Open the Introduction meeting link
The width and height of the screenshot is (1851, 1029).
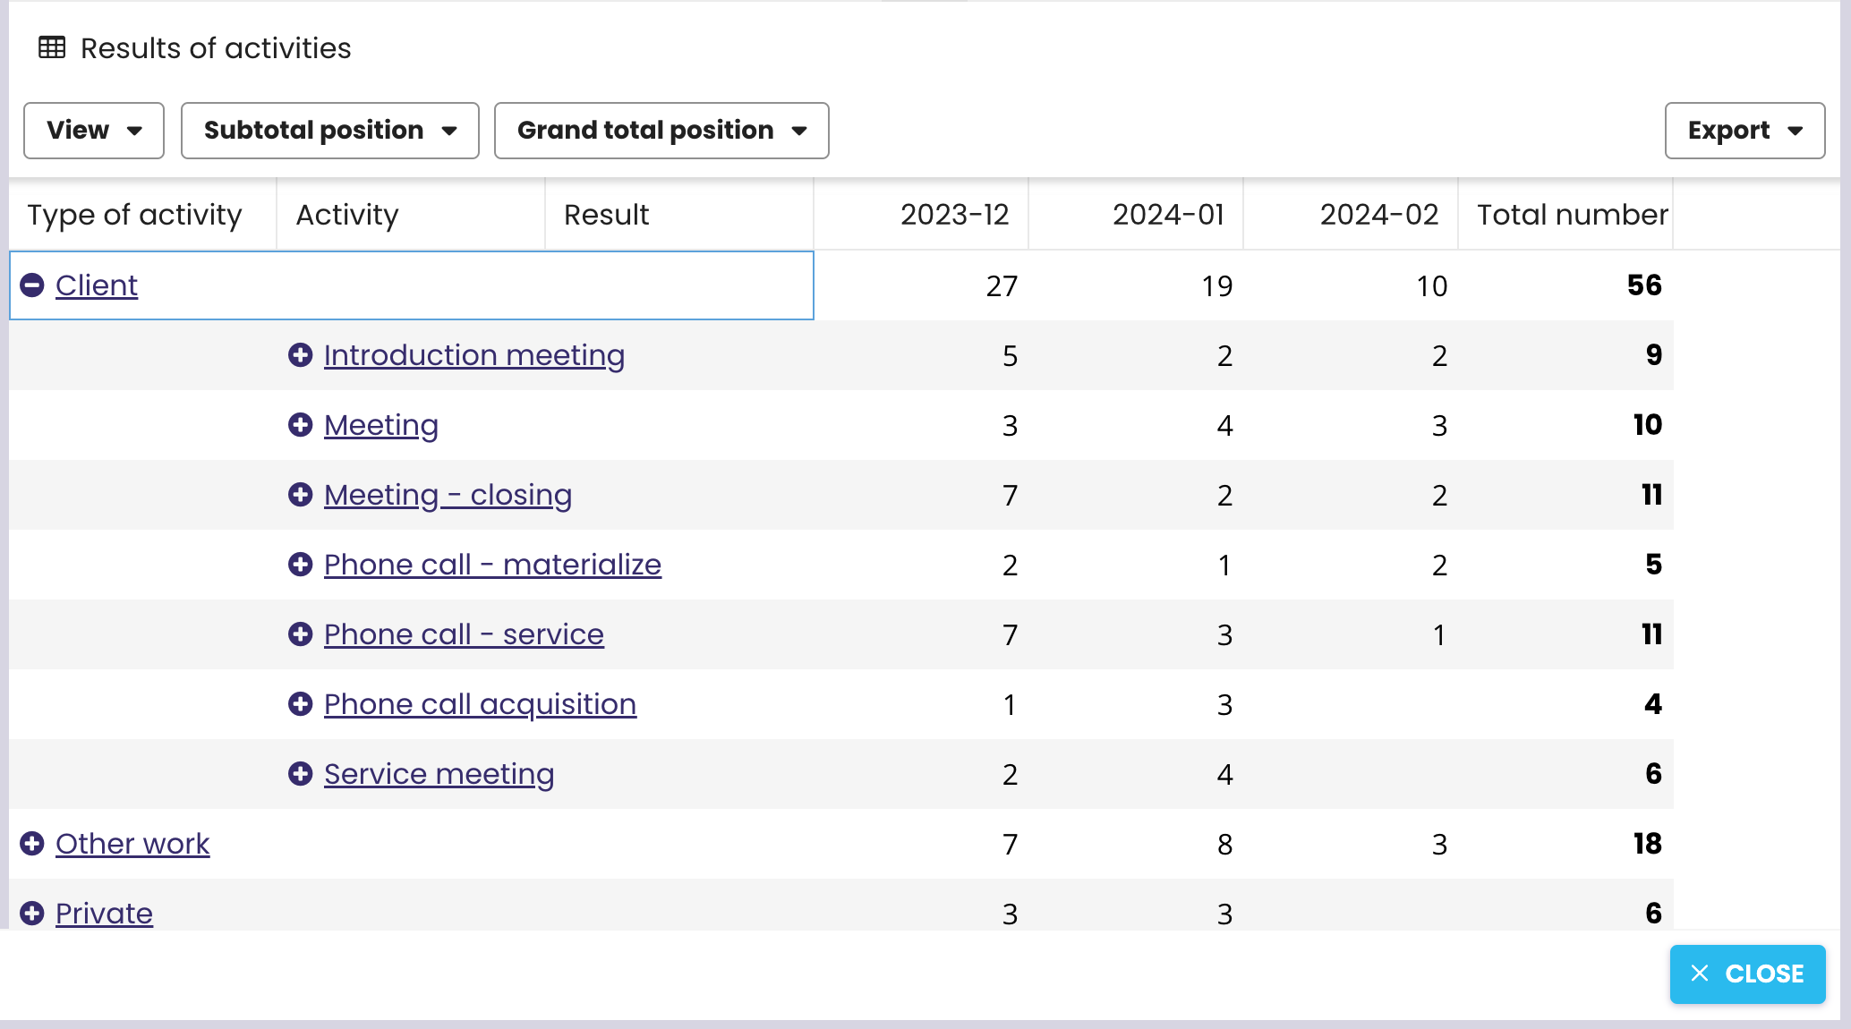(x=474, y=355)
